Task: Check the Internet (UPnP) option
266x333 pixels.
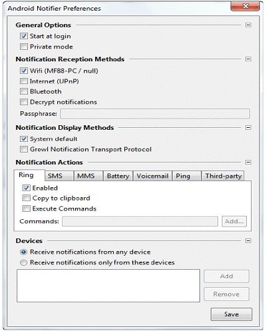Action: pyautogui.click(x=24, y=81)
